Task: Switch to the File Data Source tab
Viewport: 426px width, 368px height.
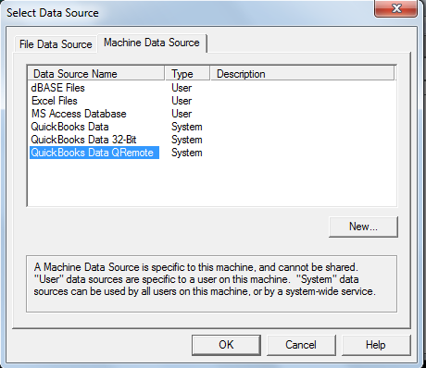Action: (x=56, y=44)
